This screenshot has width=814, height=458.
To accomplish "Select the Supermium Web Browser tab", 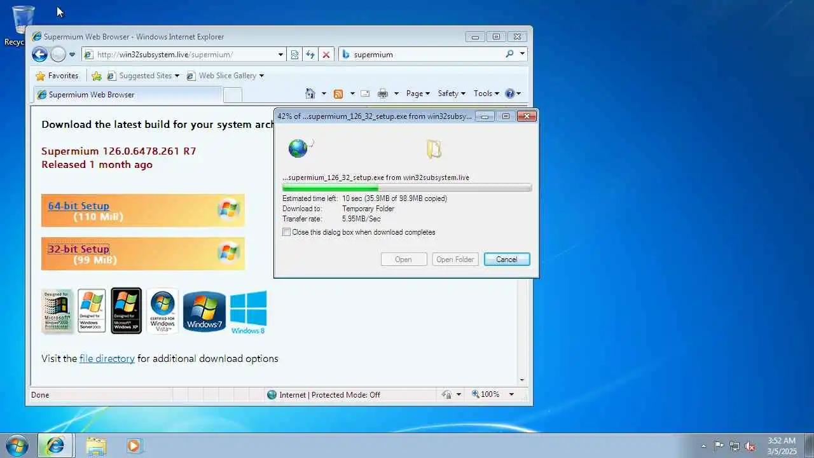I will click(x=127, y=95).
